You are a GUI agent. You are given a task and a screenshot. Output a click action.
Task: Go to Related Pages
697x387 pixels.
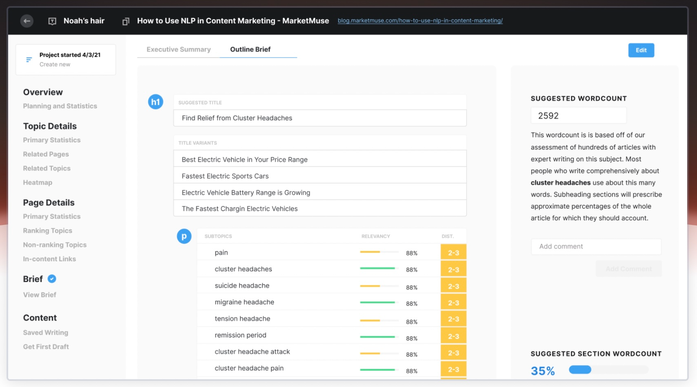click(x=46, y=154)
